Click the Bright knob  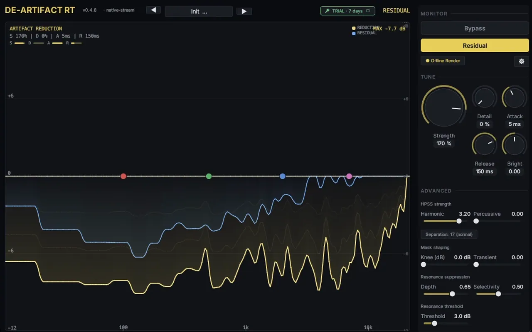[515, 145]
